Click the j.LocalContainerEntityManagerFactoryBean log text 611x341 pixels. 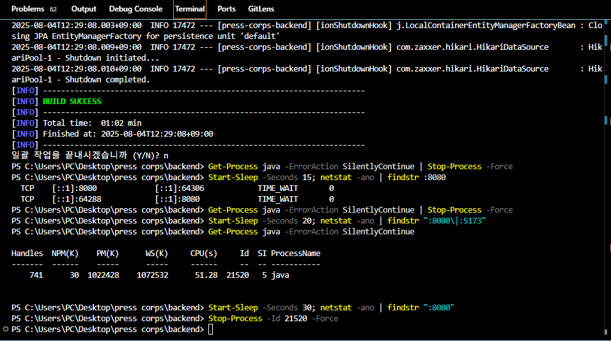coord(486,26)
